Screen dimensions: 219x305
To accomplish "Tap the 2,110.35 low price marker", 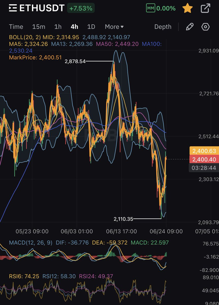I will pyautogui.click(x=123, y=219).
